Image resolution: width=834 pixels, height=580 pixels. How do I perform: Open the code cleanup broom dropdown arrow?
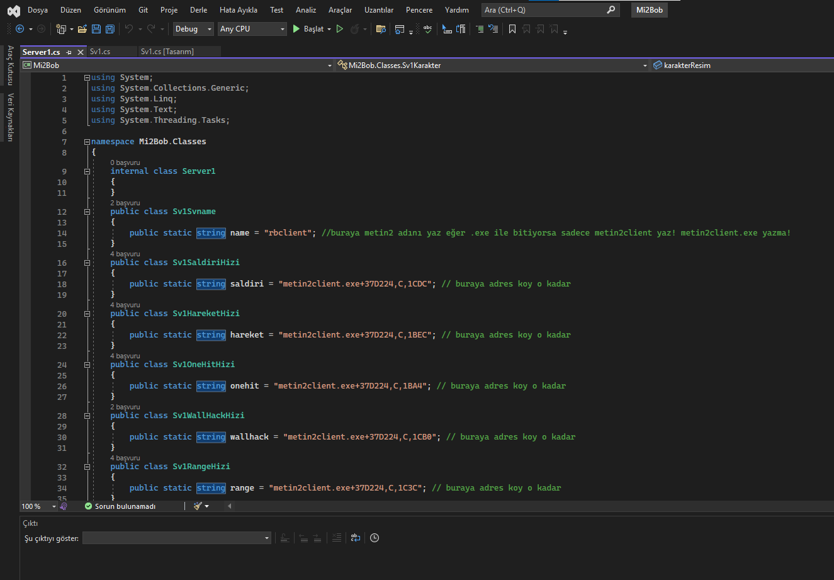pos(206,506)
